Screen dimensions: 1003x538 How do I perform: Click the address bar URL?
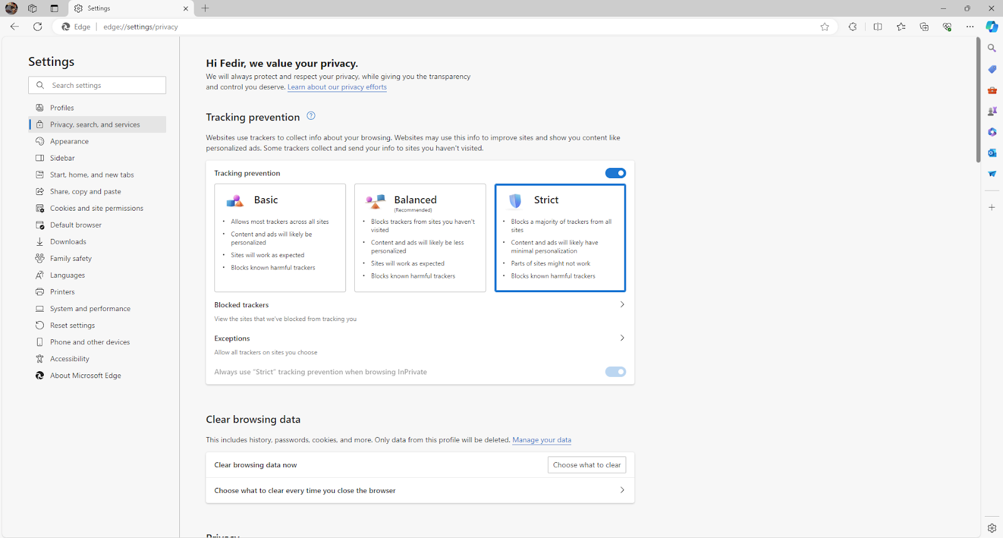[140, 27]
